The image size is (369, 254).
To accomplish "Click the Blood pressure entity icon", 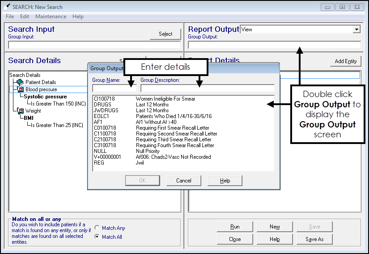I will pyautogui.click(x=21, y=89).
